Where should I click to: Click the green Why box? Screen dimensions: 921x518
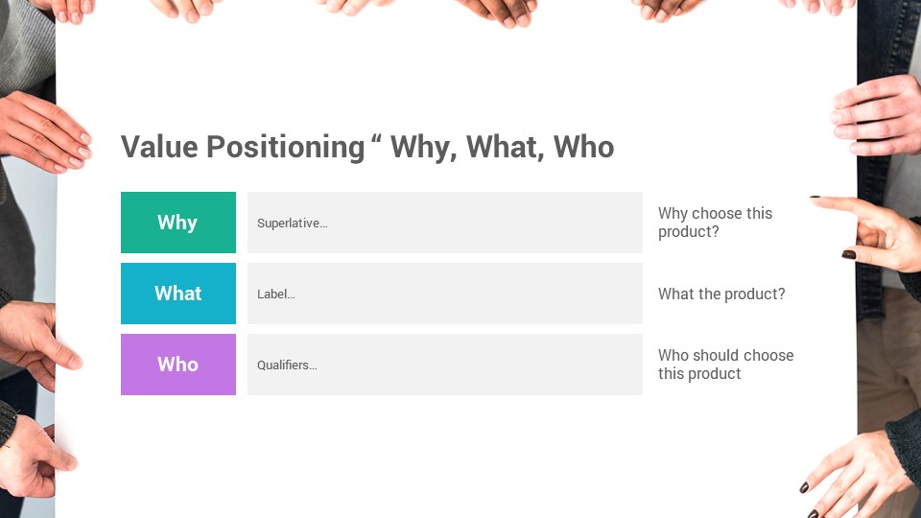tap(178, 223)
